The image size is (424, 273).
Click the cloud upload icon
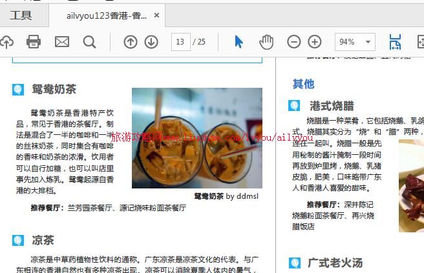tap(6, 42)
